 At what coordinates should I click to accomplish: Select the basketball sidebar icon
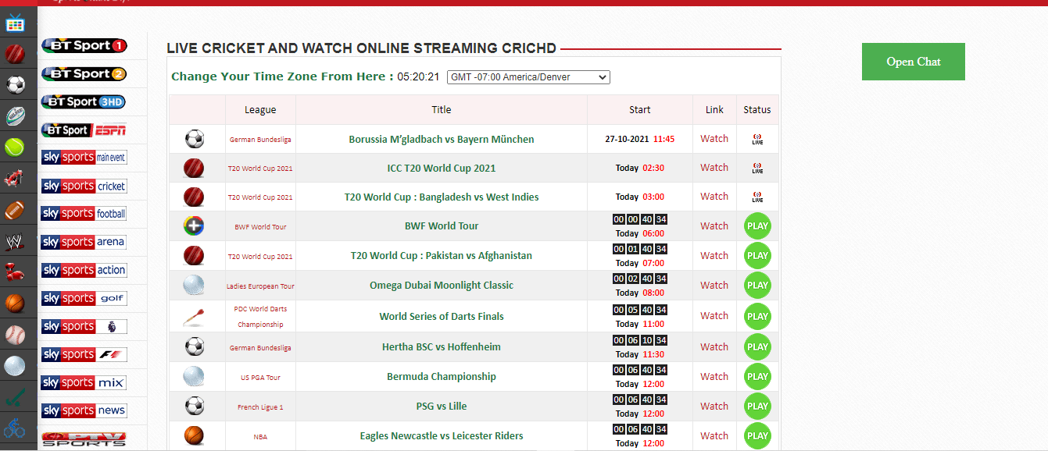(x=16, y=303)
